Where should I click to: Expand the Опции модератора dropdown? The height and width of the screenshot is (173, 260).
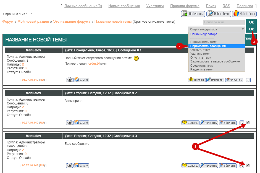click(217, 29)
